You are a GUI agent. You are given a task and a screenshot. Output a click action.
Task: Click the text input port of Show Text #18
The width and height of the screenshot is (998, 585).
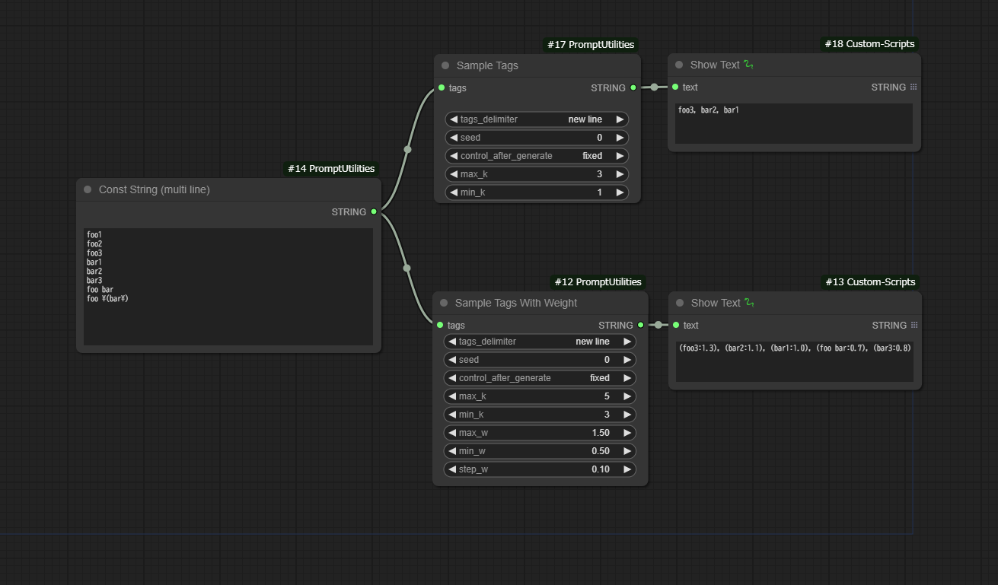point(675,87)
